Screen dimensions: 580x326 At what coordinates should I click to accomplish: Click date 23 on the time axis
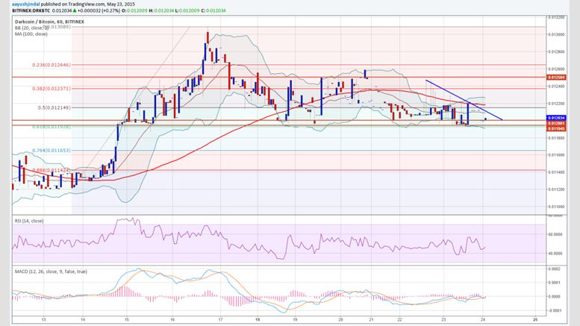pyautogui.click(x=444, y=319)
